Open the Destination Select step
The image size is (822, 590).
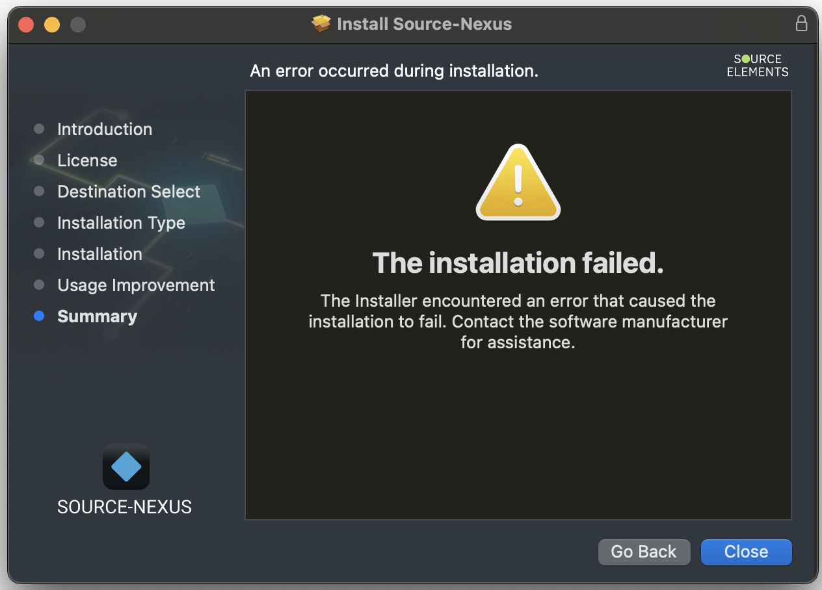coord(129,192)
